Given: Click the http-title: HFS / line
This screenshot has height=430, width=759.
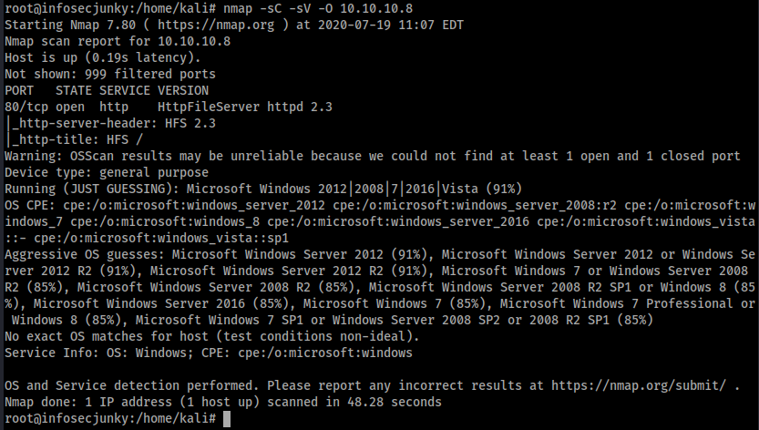Looking at the screenshot, I should click(x=74, y=140).
